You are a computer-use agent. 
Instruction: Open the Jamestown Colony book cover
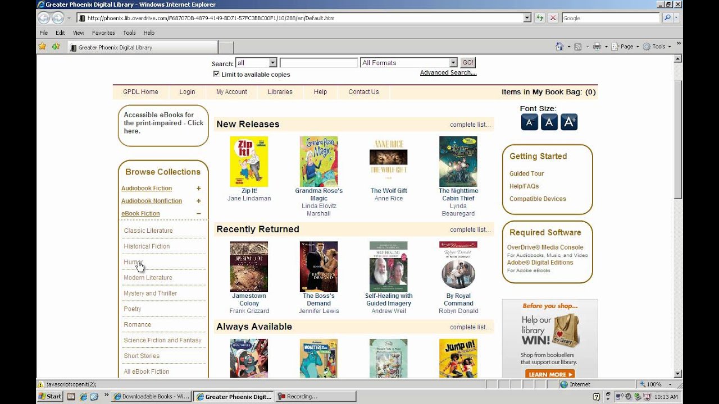click(249, 267)
